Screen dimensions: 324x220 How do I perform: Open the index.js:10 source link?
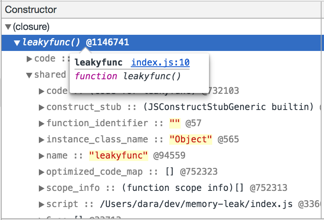pyautogui.click(x=160, y=63)
